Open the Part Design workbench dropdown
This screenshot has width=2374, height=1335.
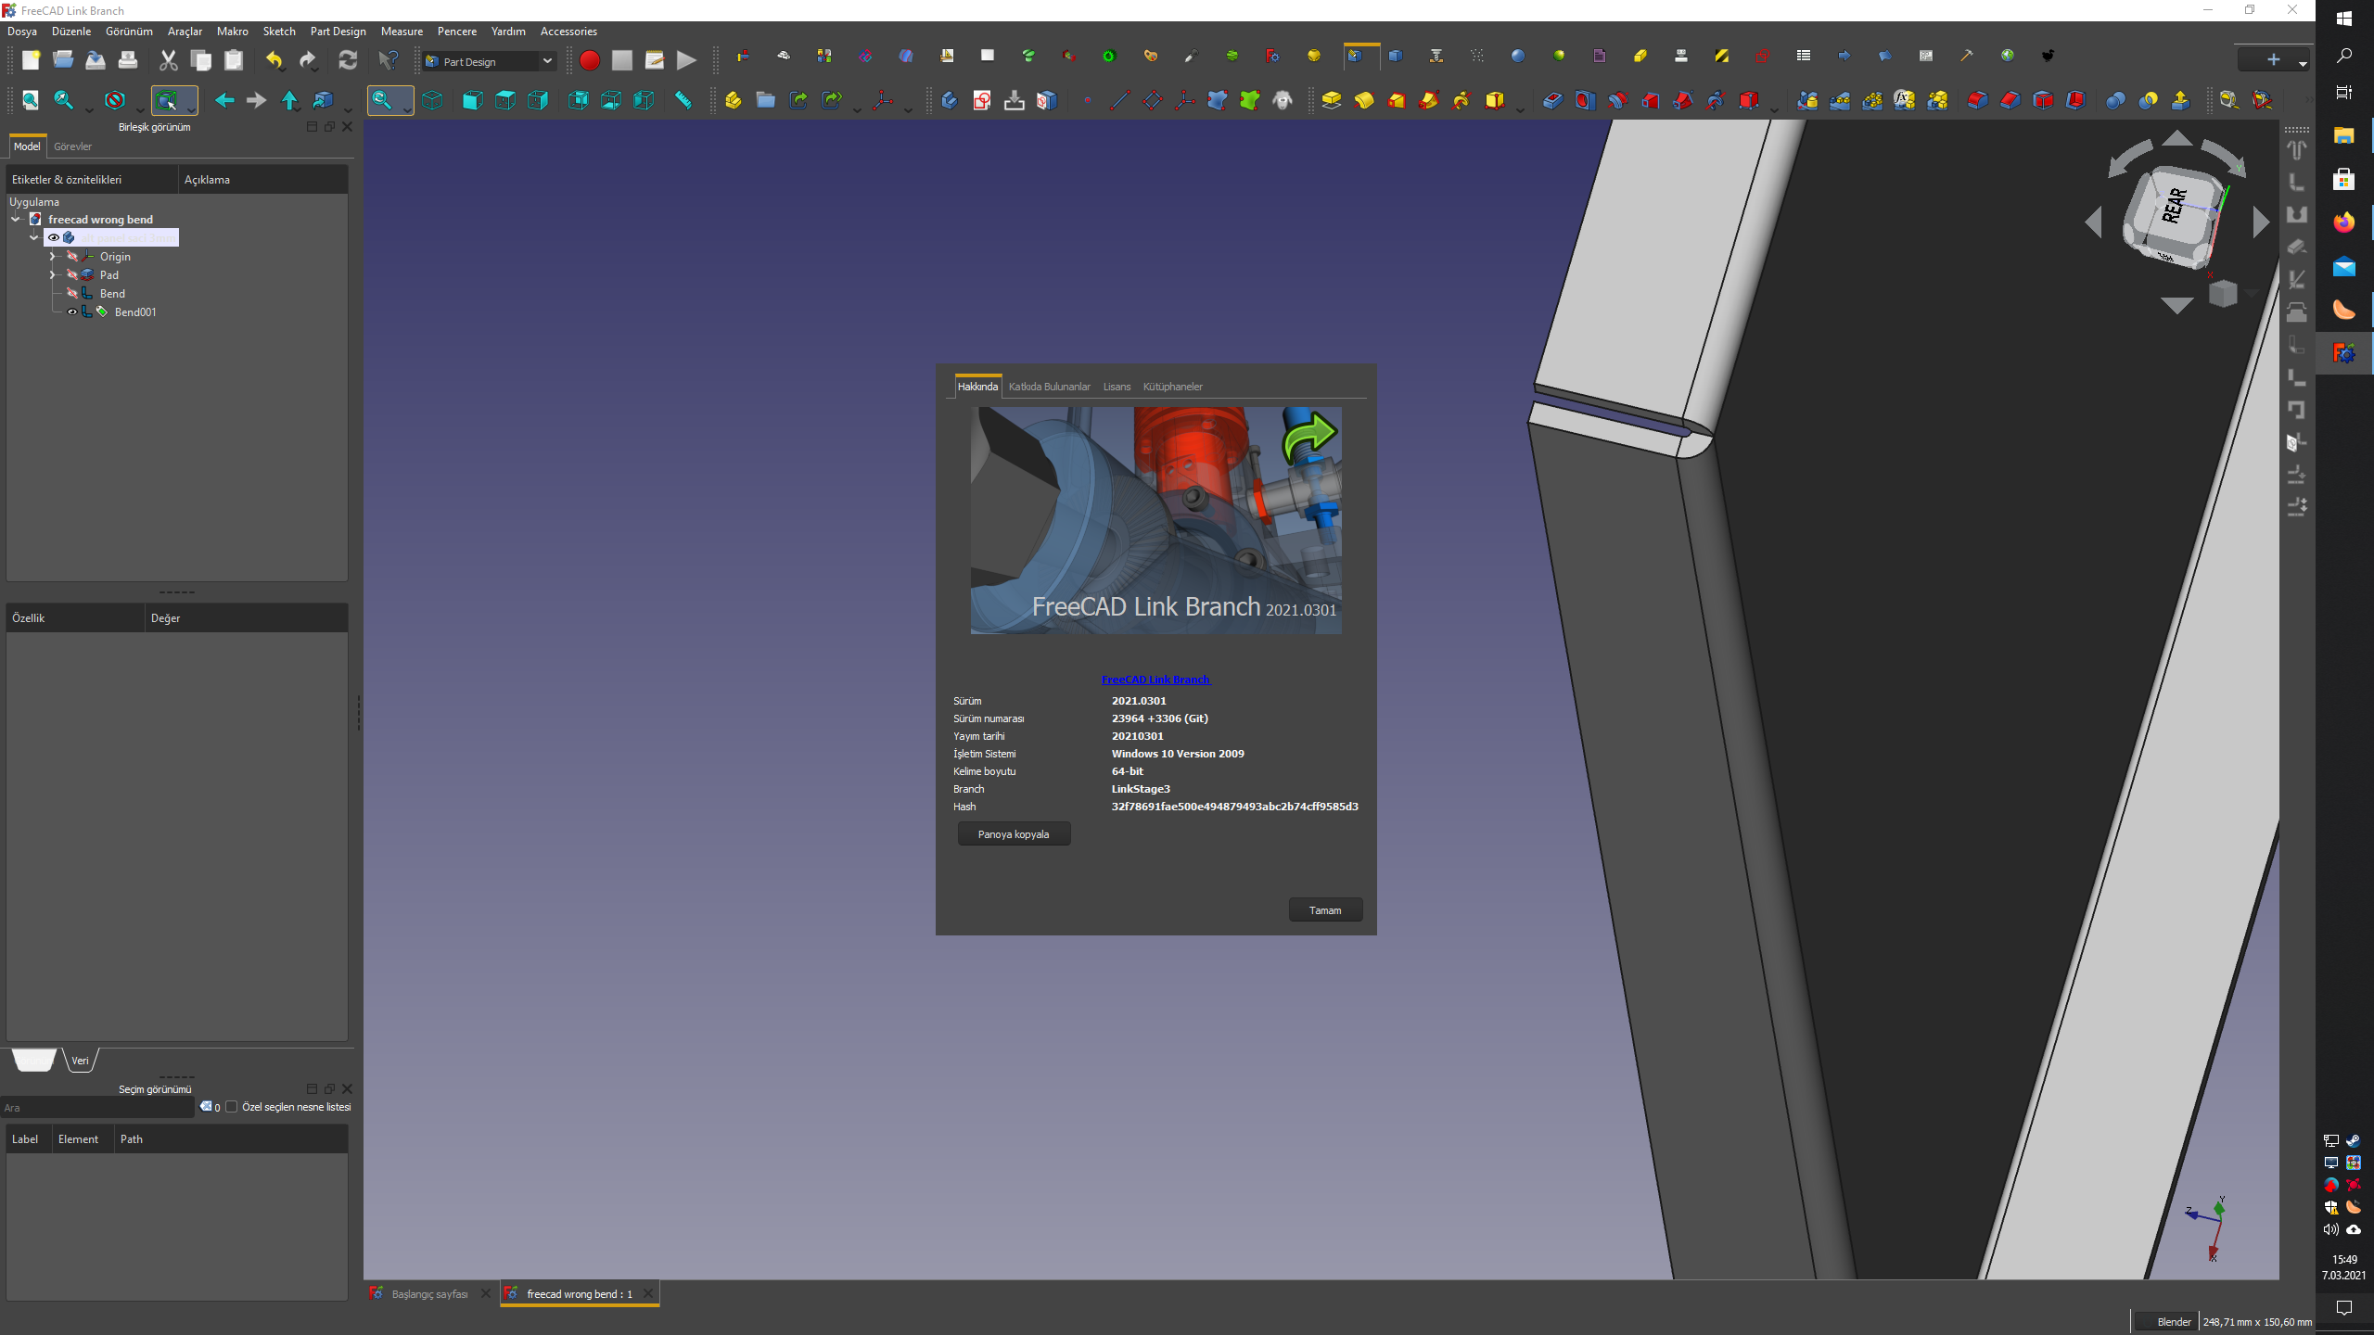click(490, 61)
